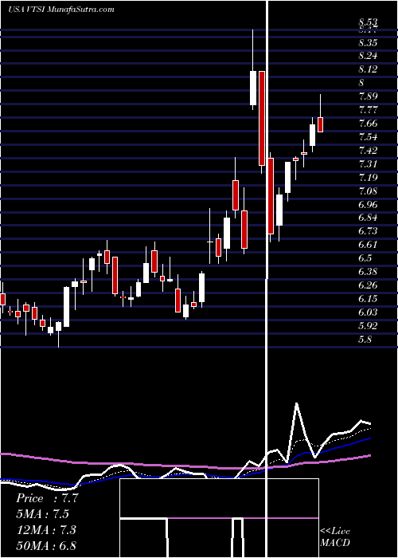The width and height of the screenshot is (398, 558).
Task: Click the 7.77 price axis label
Action: tap(368, 110)
